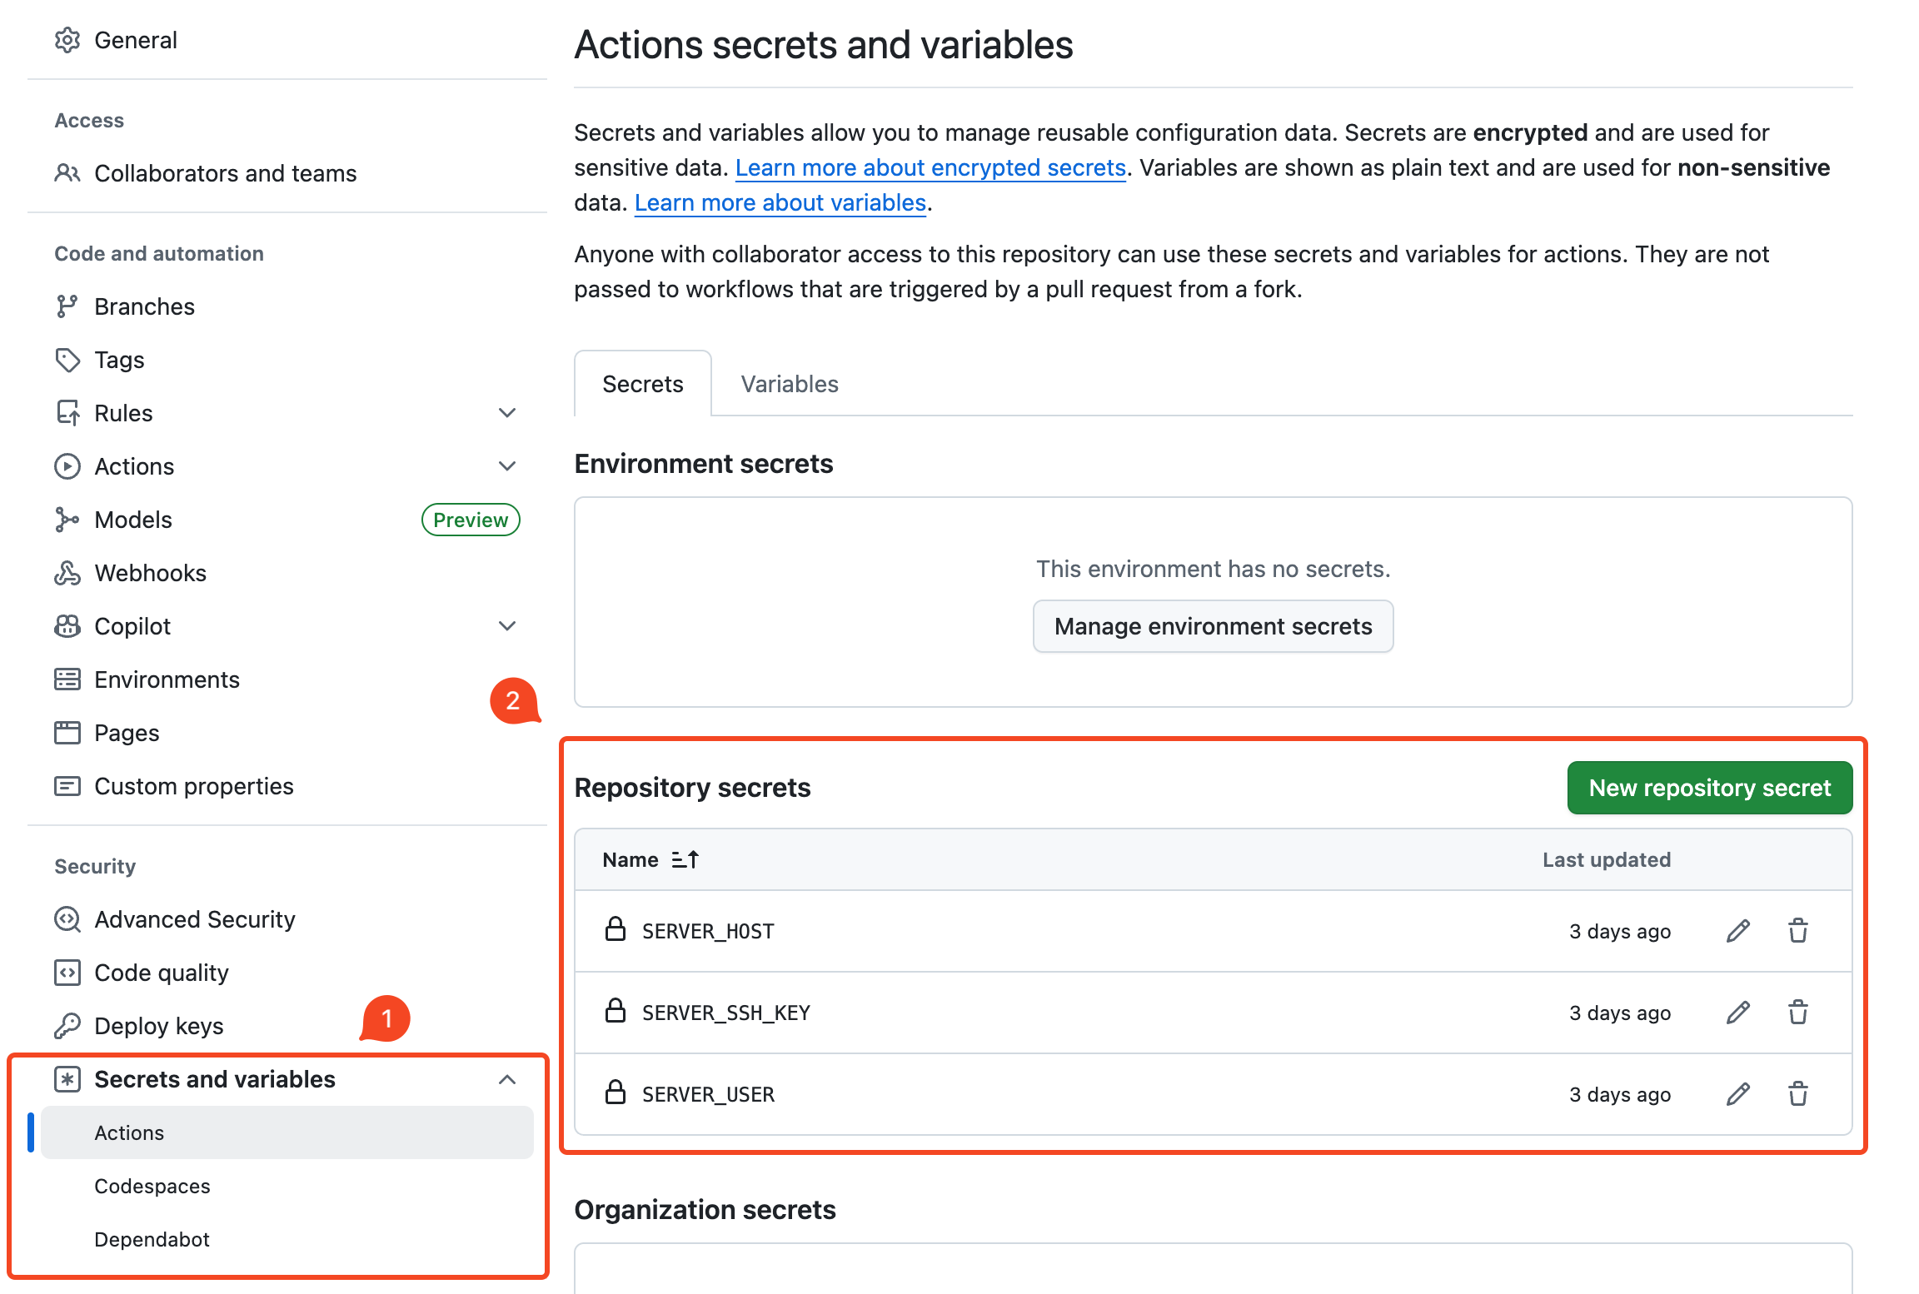Switch to the Variables tab
Screen dimensions: 1919x1294
pyautogui.click(x=789, y=384)
